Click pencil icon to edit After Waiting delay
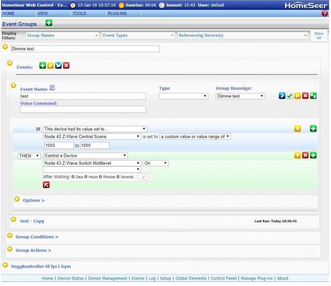331x286 pixels. click(143, 177)
